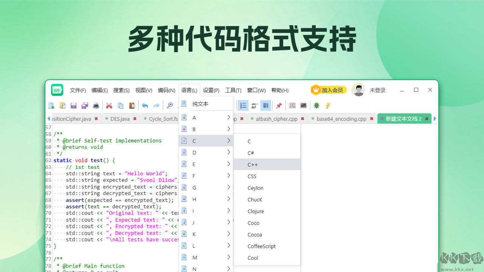This screenshot has width=484, height=272.
Task: Expand the F language submenu
Action: pos(206,176)
